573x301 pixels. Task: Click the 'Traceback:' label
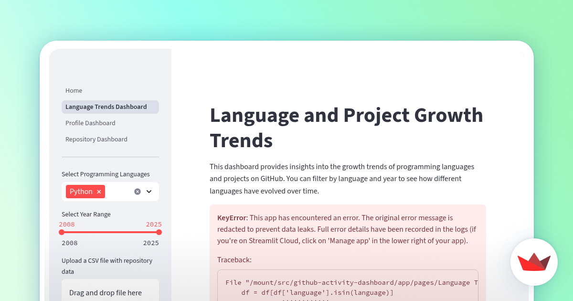[234, 260]
